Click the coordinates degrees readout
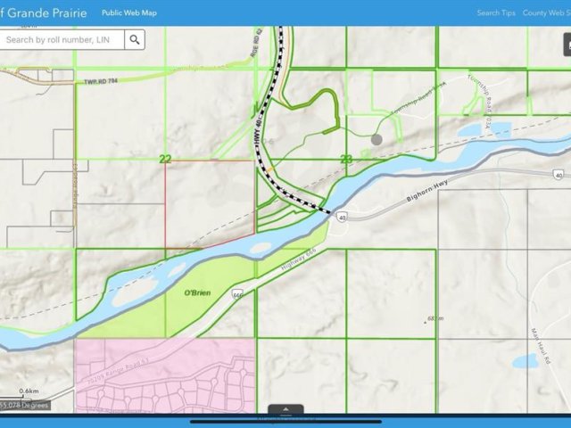Viewport: 571px width, 428px height. pos(25,405)
